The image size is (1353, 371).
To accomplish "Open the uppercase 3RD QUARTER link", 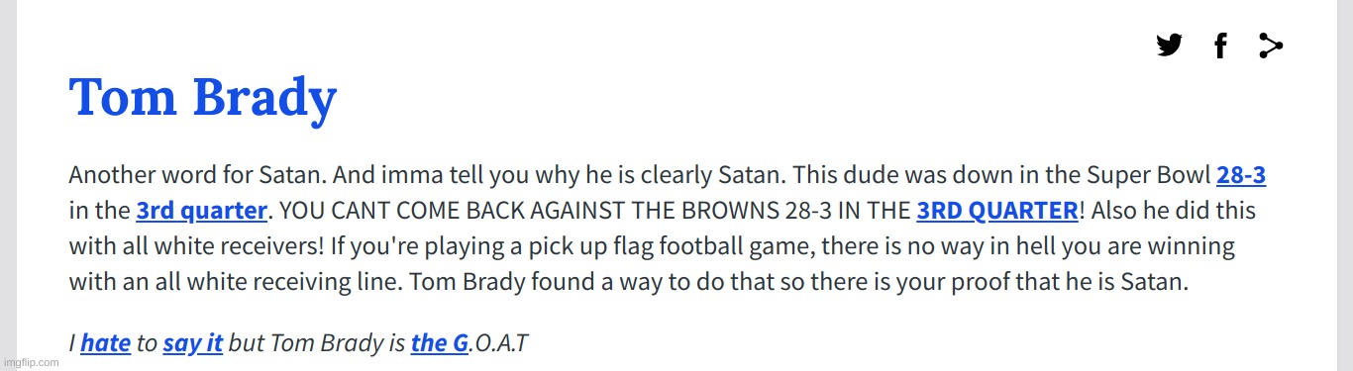I will pyautogui.click(x=997, y=211).
